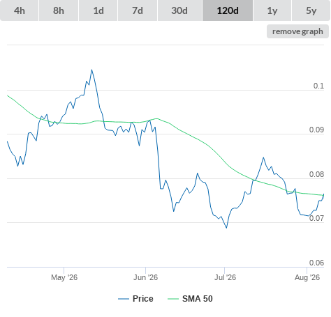Image resolution: width=331 pixels, height=317 pixels.
Task: Click the price peak above 0.1
Action: (x=91, y=70)
